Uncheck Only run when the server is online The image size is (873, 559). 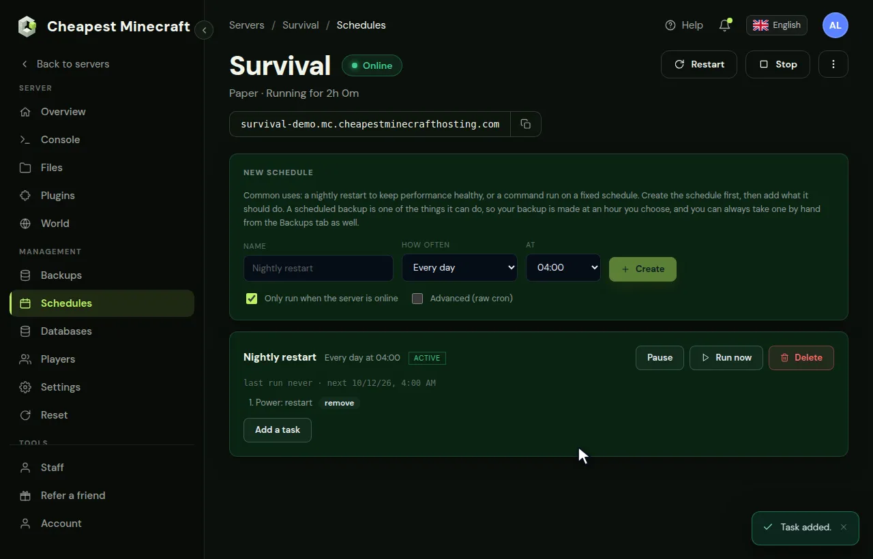point(252,299)
